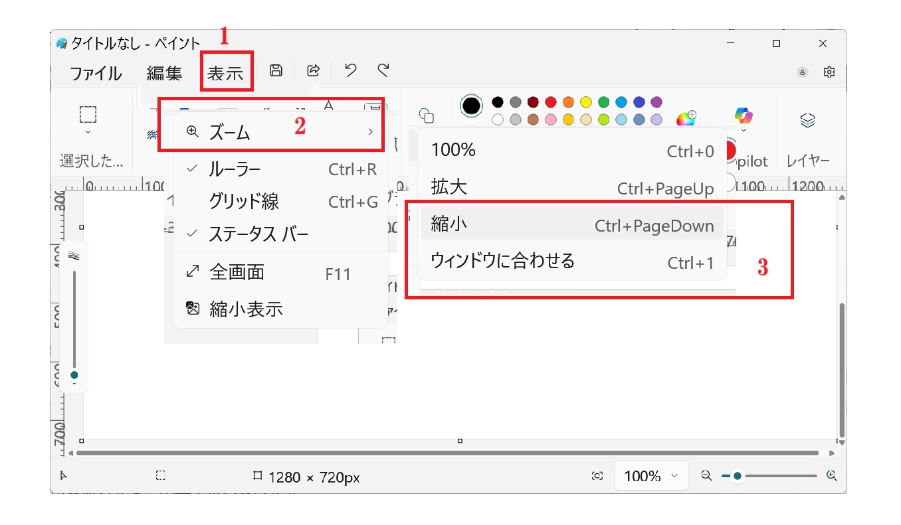Open the Layers (レイヤー) panel icon
901x525 pixels.
pyautogui.click(x=807, y=120)
